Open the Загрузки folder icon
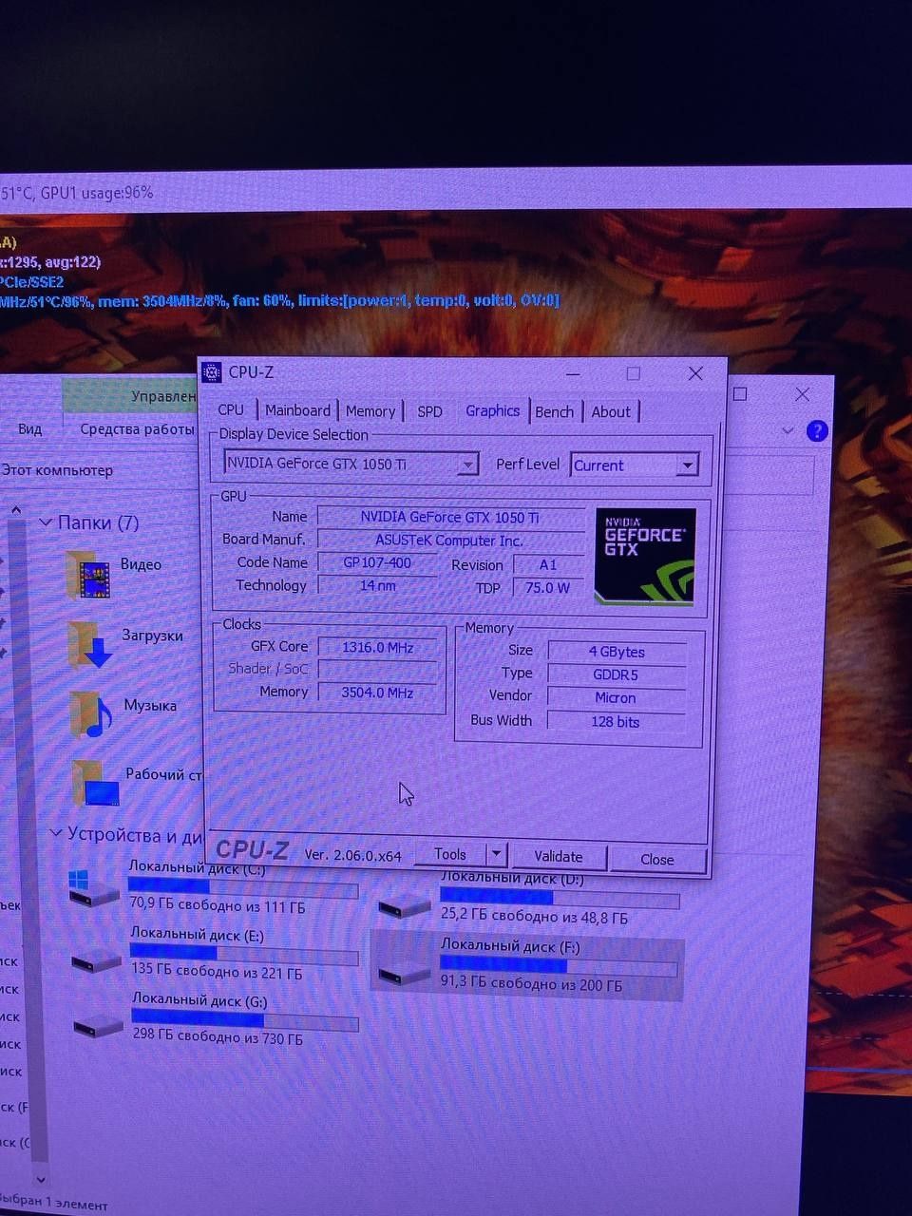 pos(91,644)
